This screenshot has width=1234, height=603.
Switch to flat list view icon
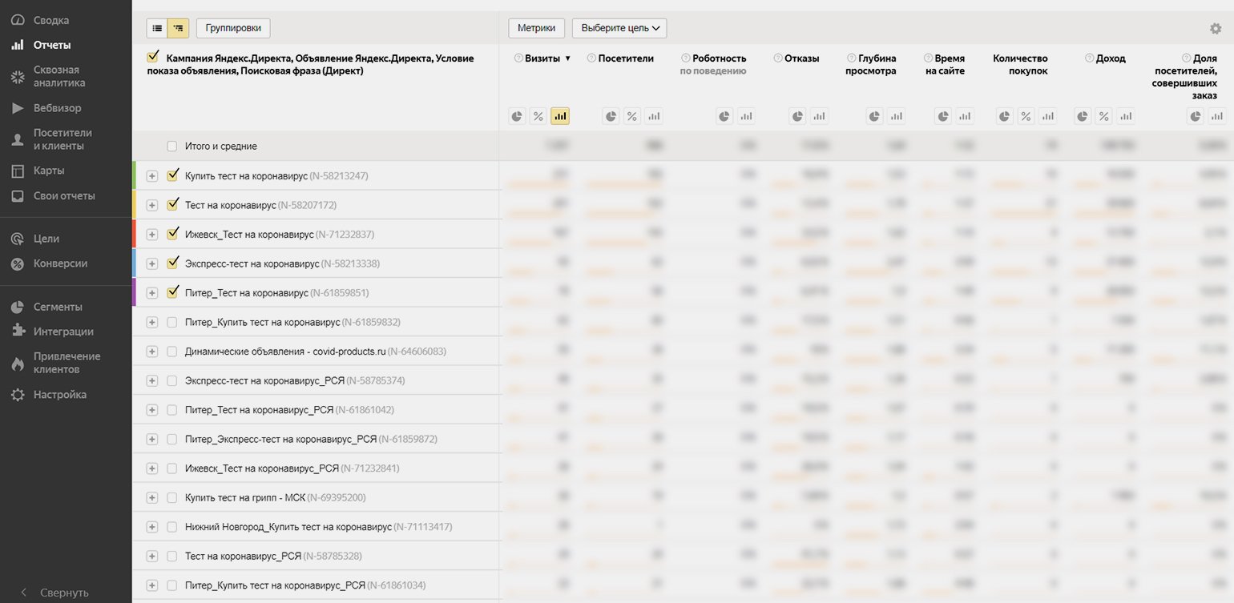(x=157, y=28)
